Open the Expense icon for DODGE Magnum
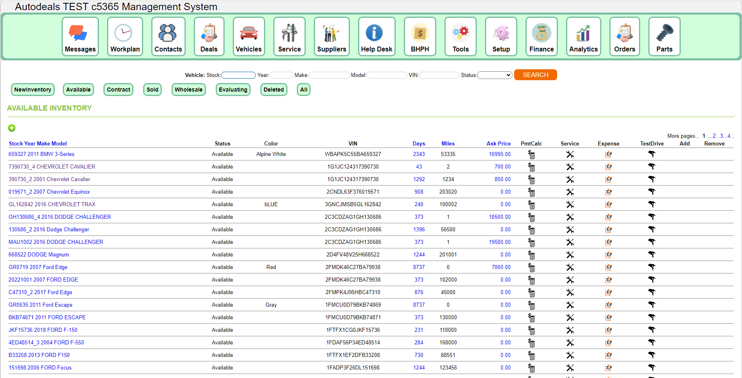Viewport: 742px width, 378px height. pos(609,255)
